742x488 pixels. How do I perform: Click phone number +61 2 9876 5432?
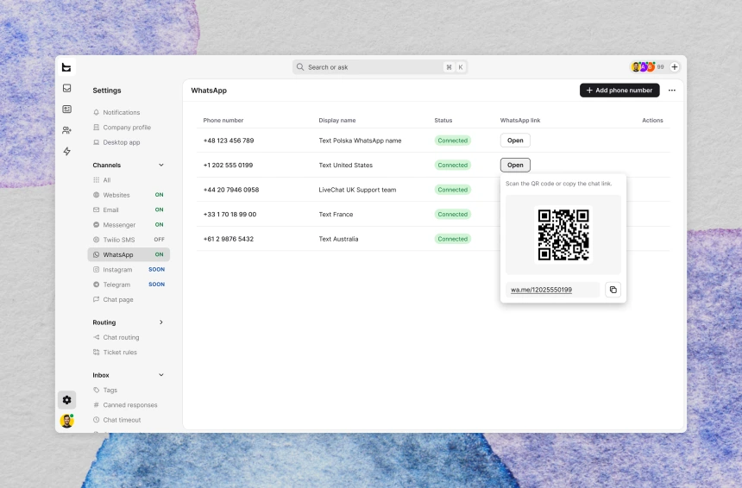click(x=228, y=239)
